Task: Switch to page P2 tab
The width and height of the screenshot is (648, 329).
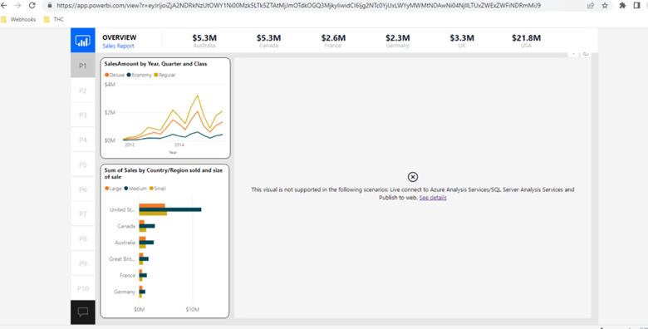Action: coord(82,91)
